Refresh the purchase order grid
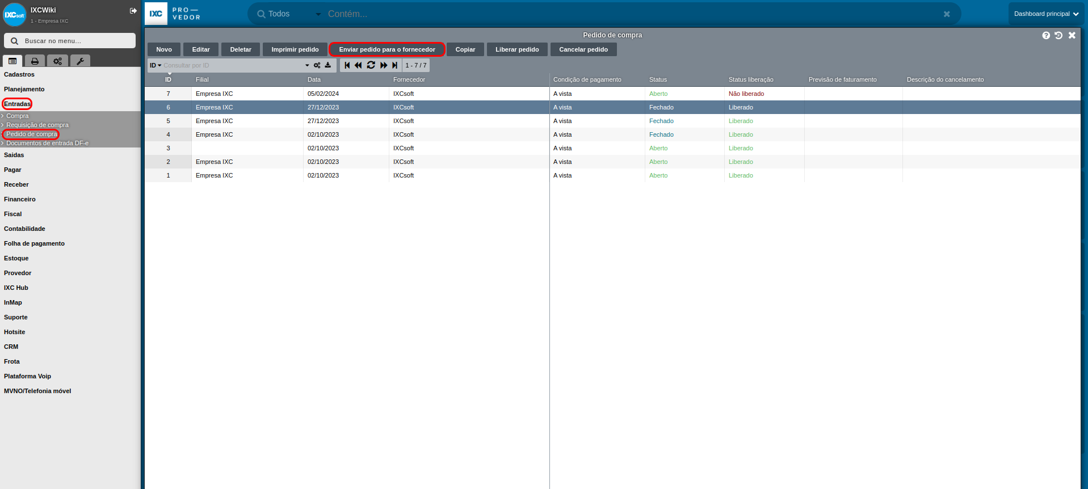Viewport: 1088px width, 489px height. click(x=371, y=65)
